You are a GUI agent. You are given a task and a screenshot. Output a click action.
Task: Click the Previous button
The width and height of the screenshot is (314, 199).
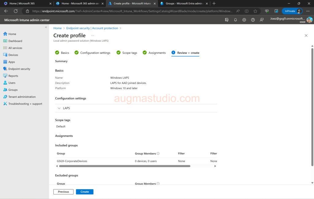click(x=63, y=192)
